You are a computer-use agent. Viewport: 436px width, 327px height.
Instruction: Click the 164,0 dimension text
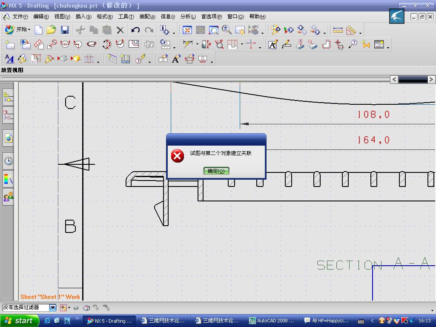click(x=373, y=140)
